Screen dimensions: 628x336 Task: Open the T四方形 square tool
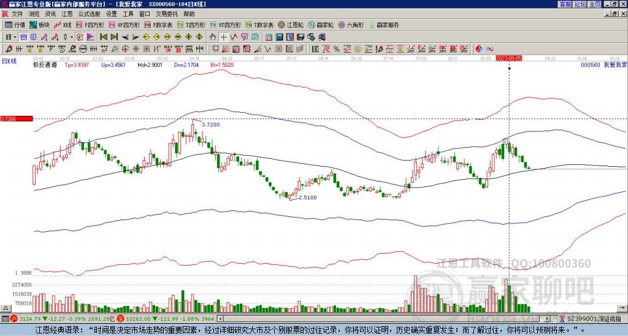pos(191,25)
